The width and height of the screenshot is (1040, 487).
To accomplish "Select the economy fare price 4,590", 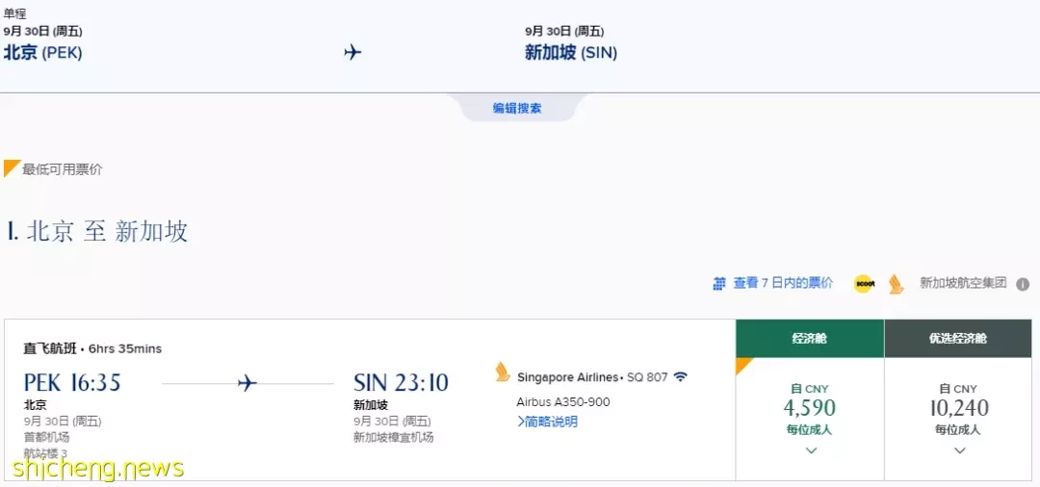I will click(x=809, y=407).
